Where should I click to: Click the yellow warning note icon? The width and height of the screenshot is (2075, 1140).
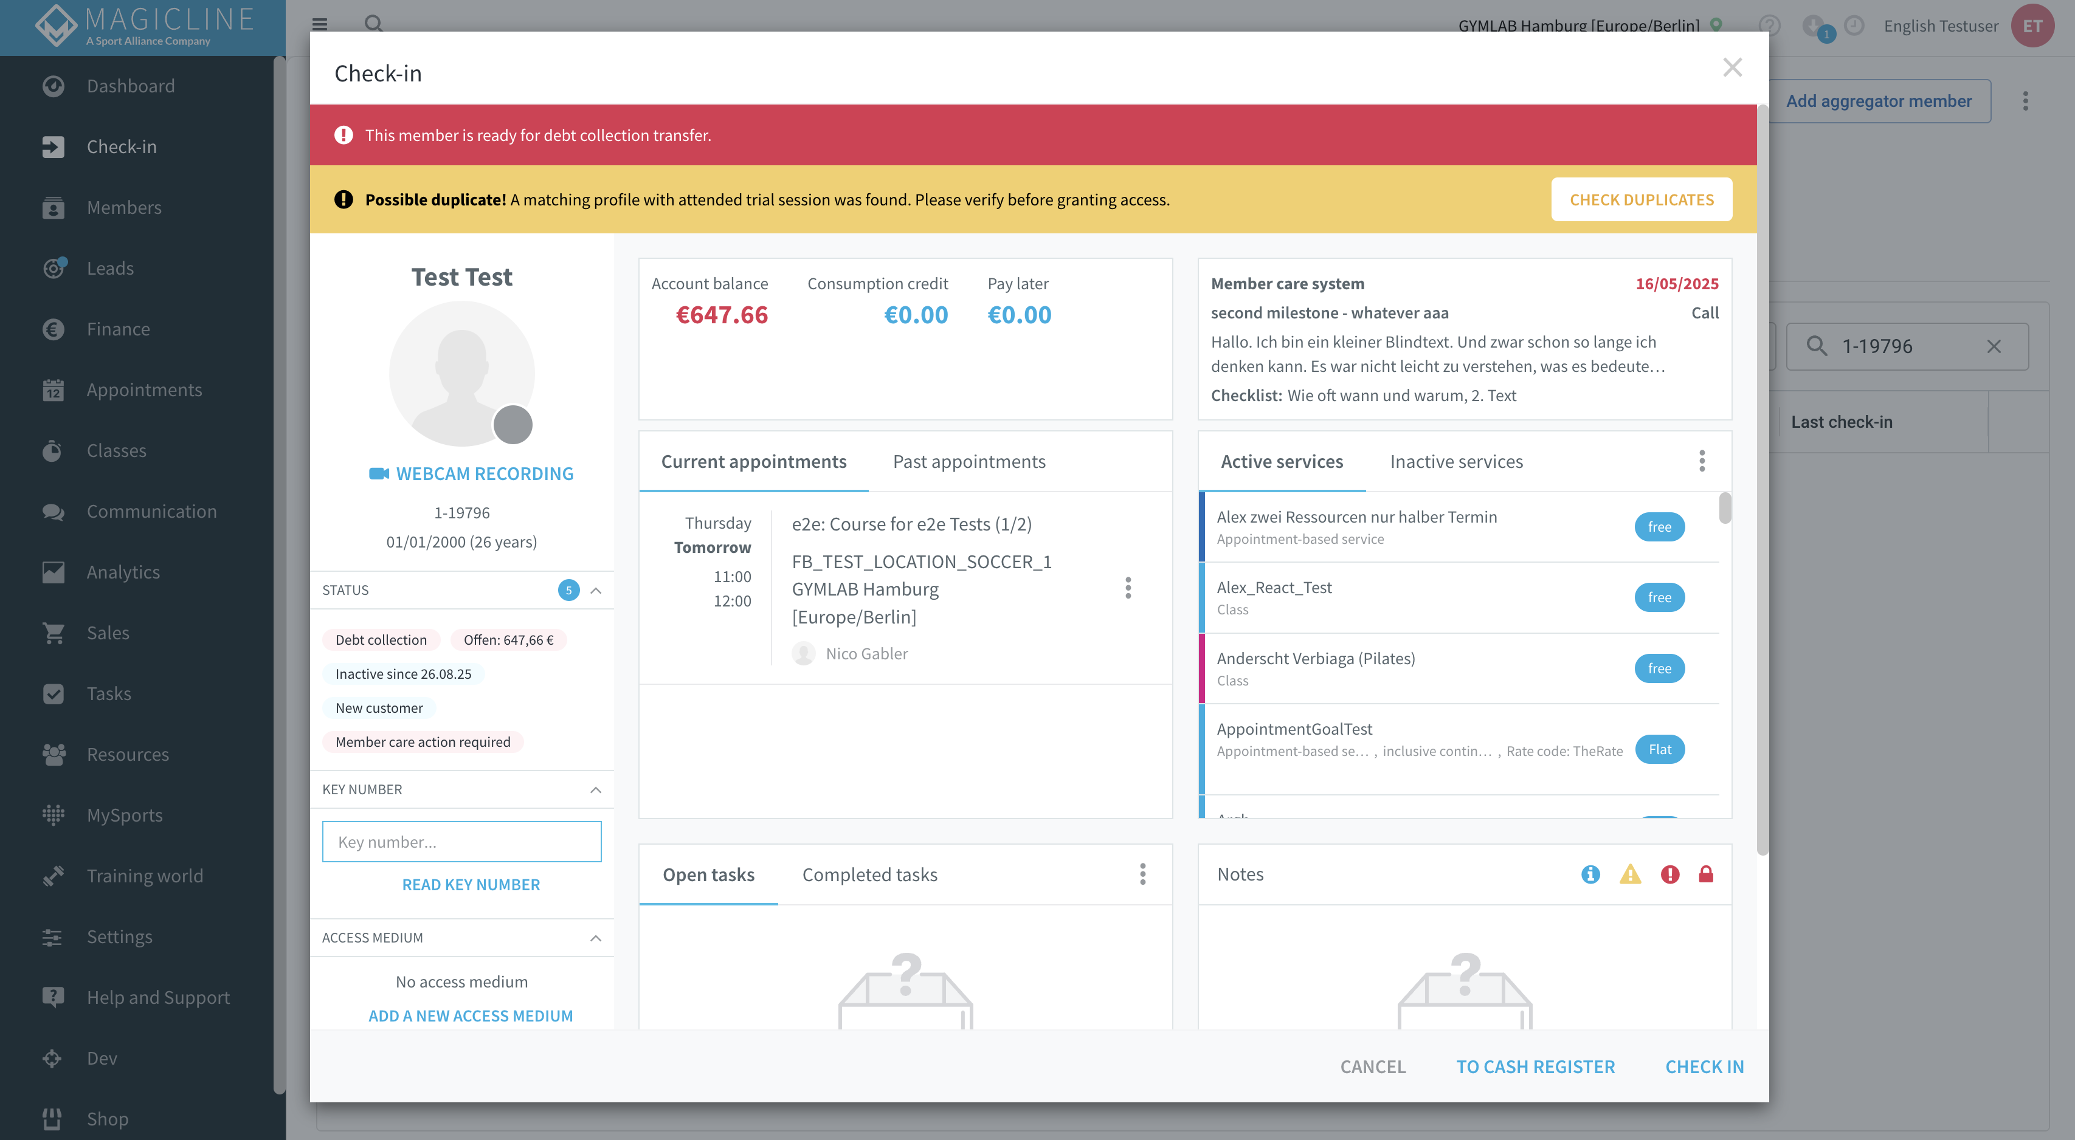1631,874
